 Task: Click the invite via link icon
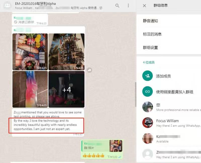[147, 92]
